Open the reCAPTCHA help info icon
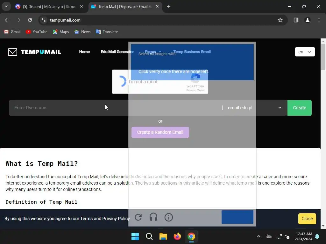The width and height of the screenshot is (326, 244). click(169, 217)
